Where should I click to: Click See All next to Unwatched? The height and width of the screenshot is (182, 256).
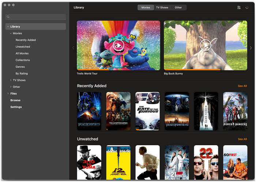coord(242,139)
